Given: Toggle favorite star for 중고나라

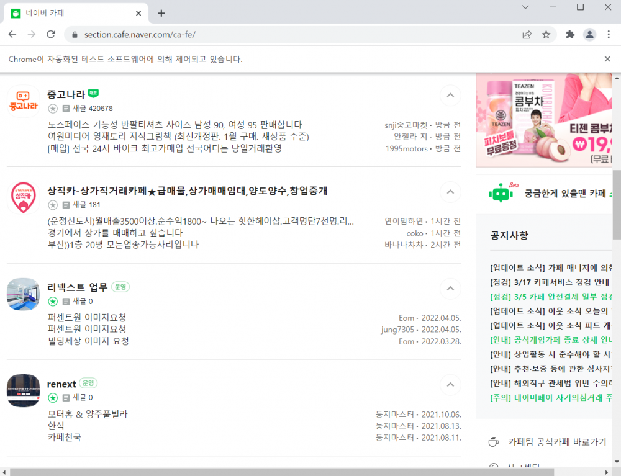Looking at the screenshot, I should [53, 109].
